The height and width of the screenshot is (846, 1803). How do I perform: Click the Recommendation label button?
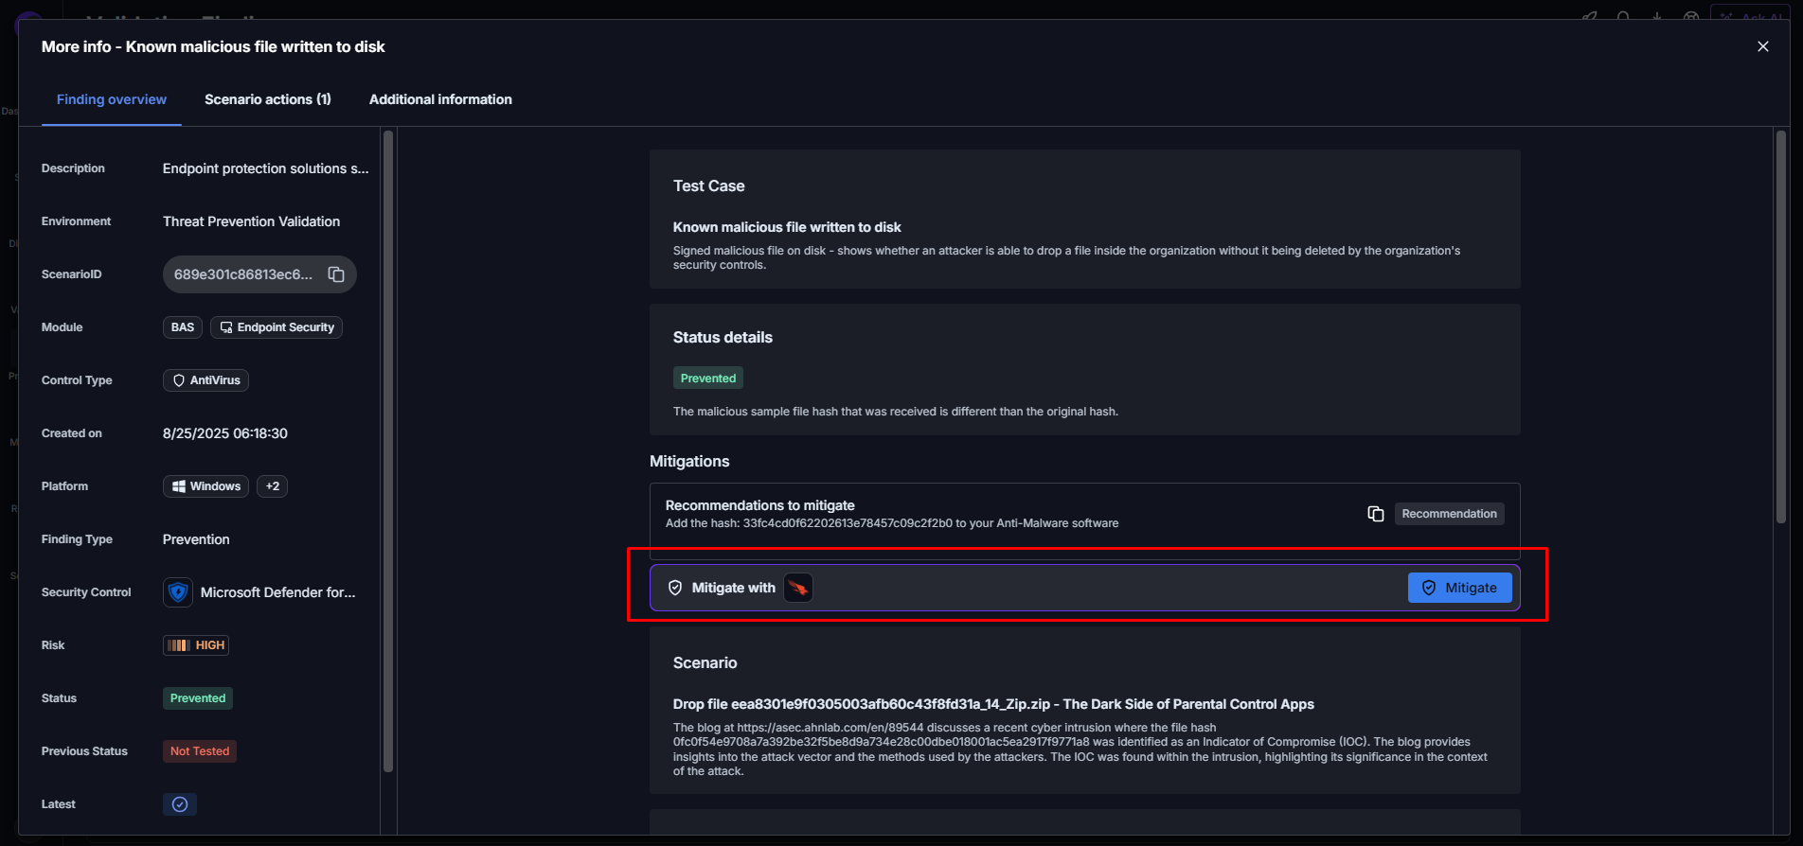click(x=1449, y=514)
